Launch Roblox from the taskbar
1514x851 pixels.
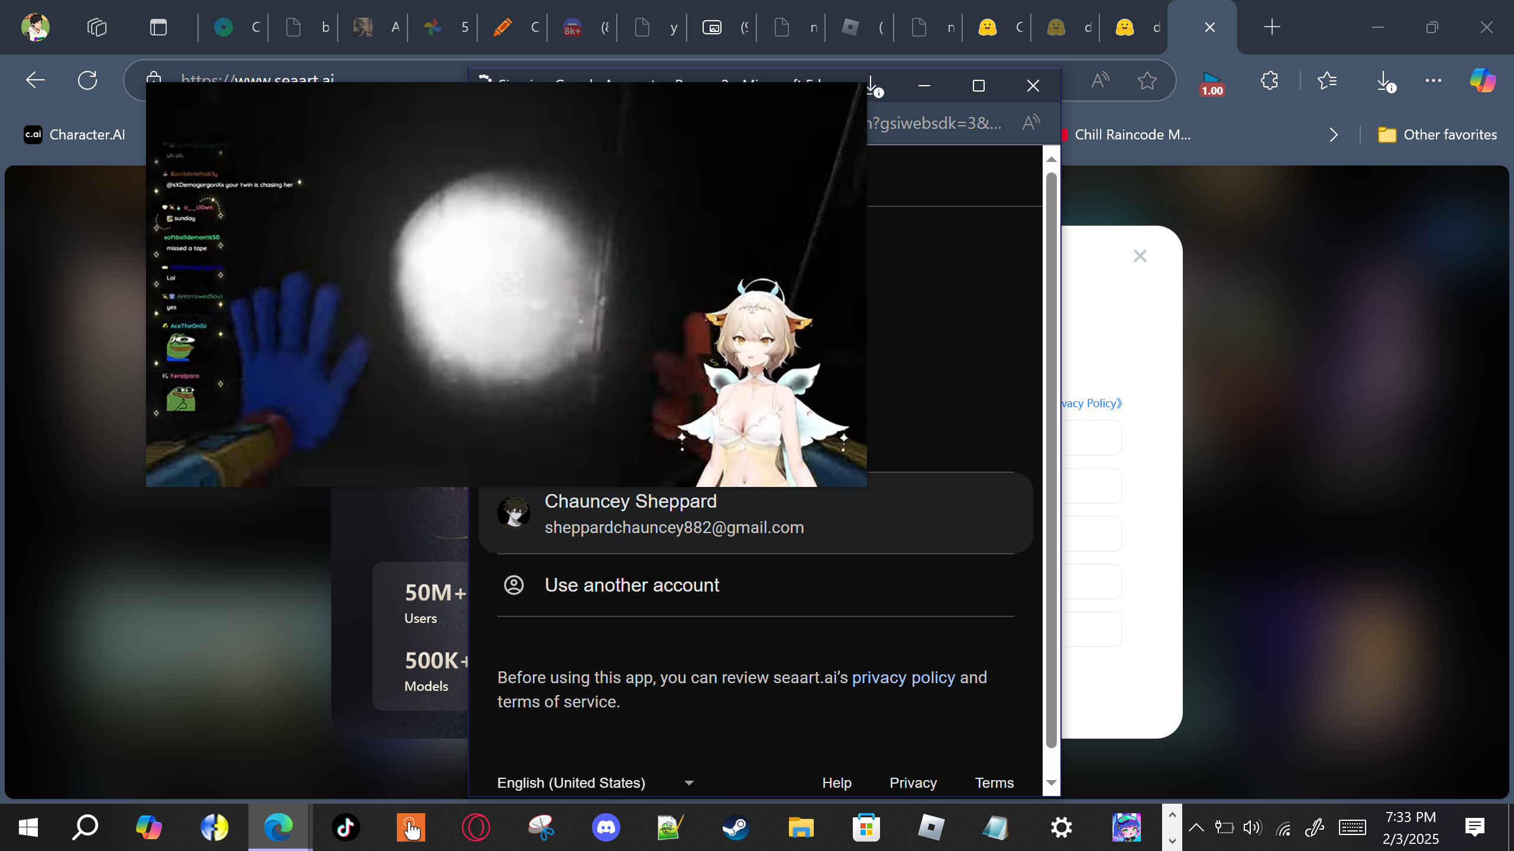(931, 827)
